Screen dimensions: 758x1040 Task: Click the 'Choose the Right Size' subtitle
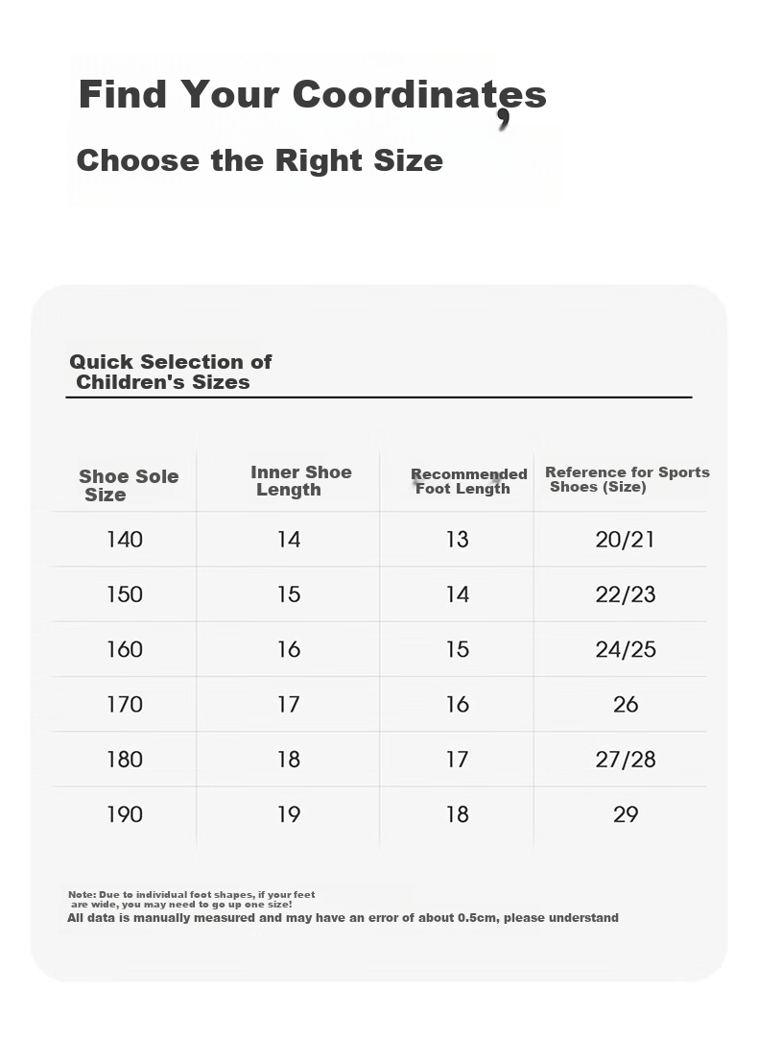[x=260, y=160]
